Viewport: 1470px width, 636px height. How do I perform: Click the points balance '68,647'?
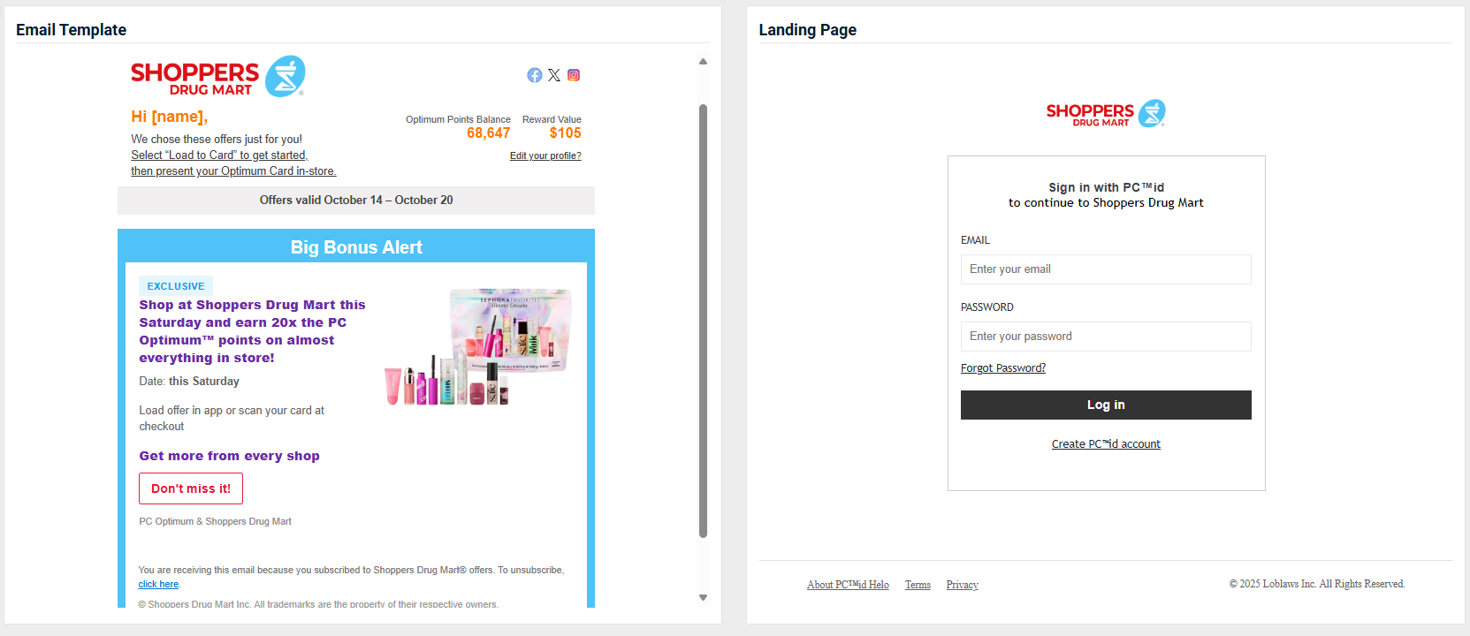[489, 133]
